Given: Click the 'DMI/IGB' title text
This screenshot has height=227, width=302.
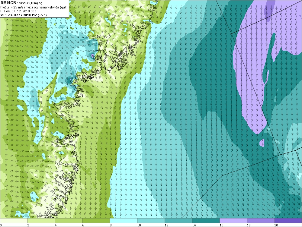Looking at the screenshot, I should coord(8,3).
